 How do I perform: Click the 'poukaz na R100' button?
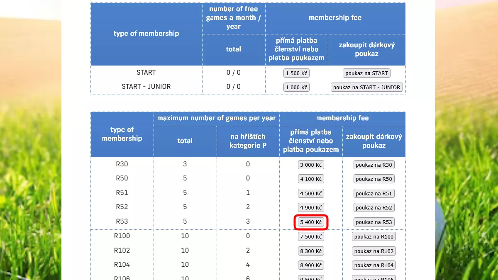pos(373,237)
